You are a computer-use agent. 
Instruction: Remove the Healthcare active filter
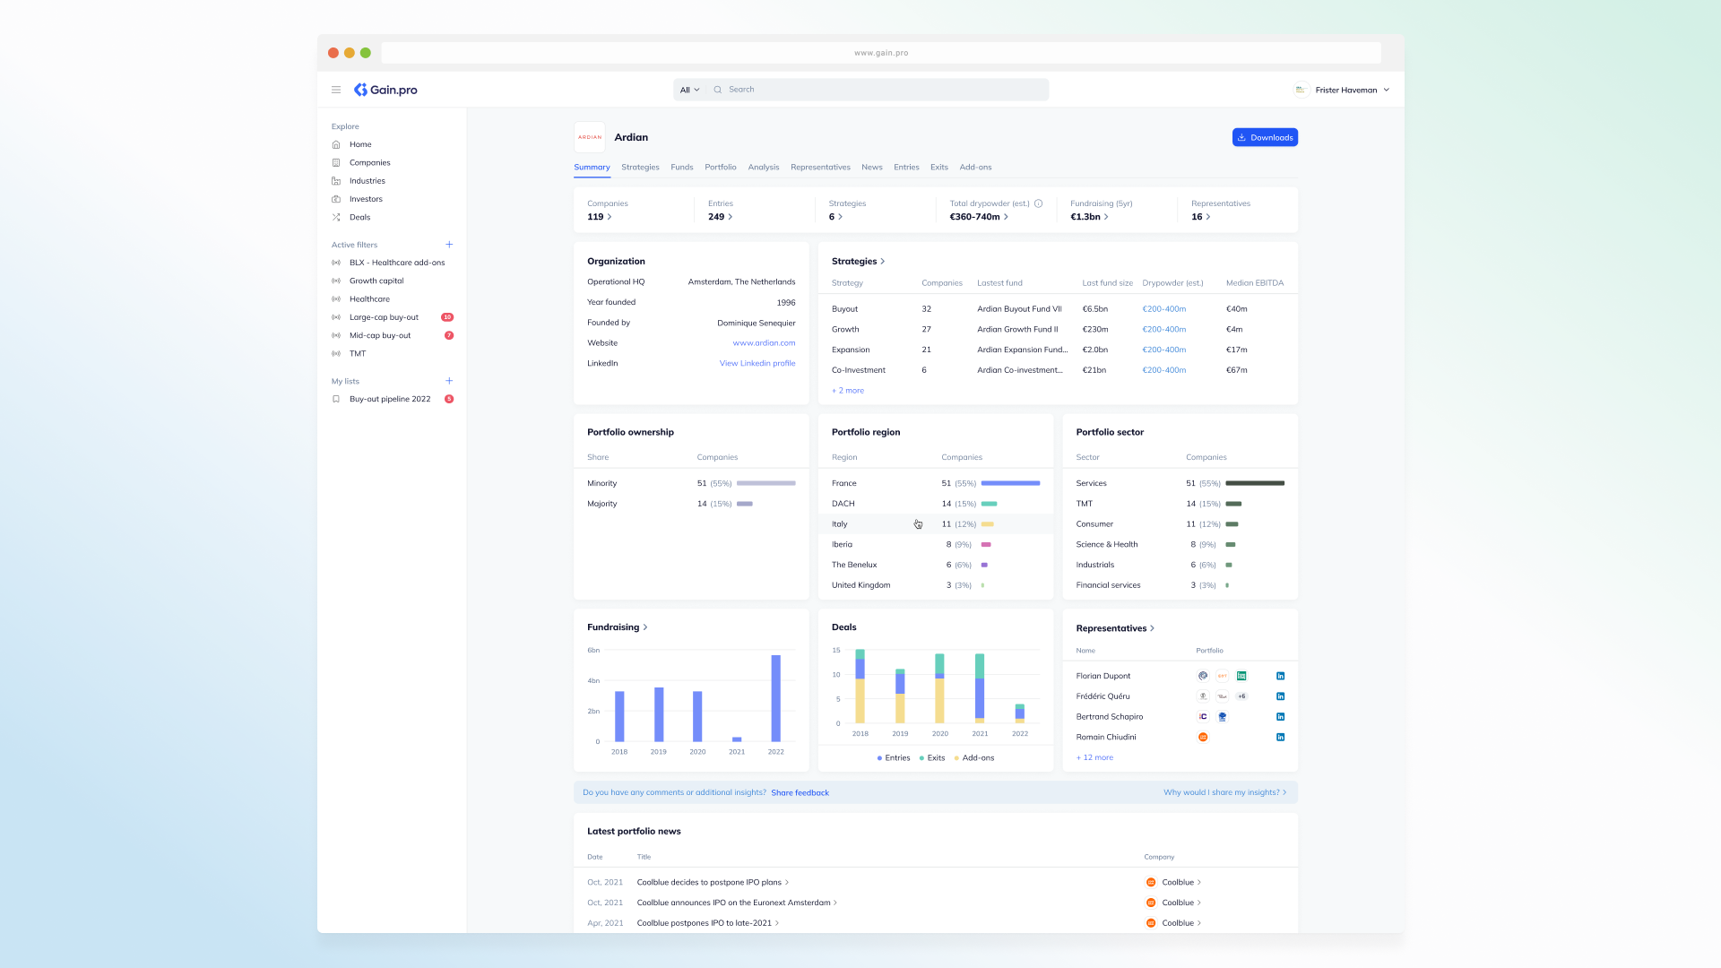coord(335,298)
